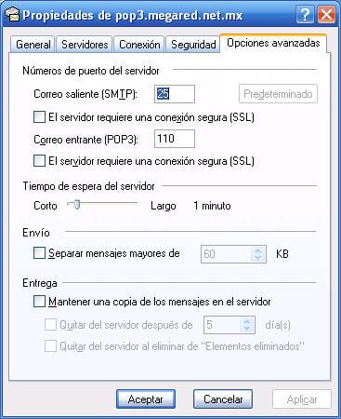
Task: Open the Servidores tab
Action: [x=85, y=45]
